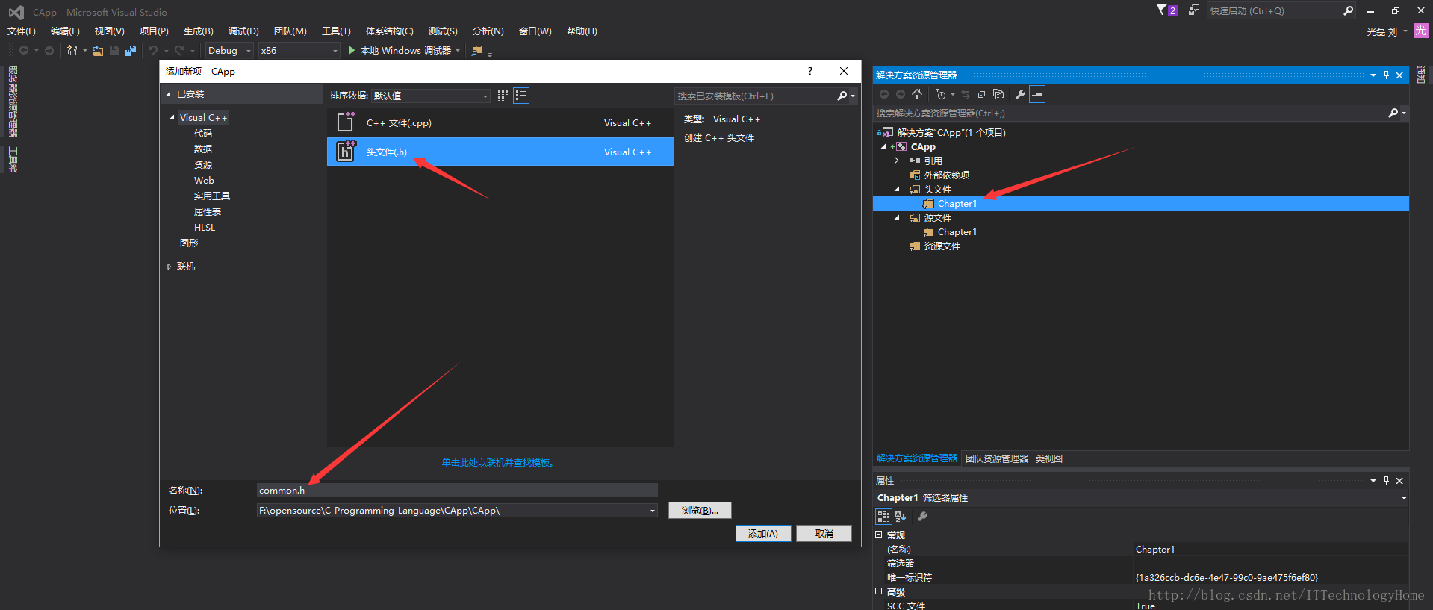Screen dimensions: 1433x610
Task: Click link to find templates online
Action: coord(500,462)
